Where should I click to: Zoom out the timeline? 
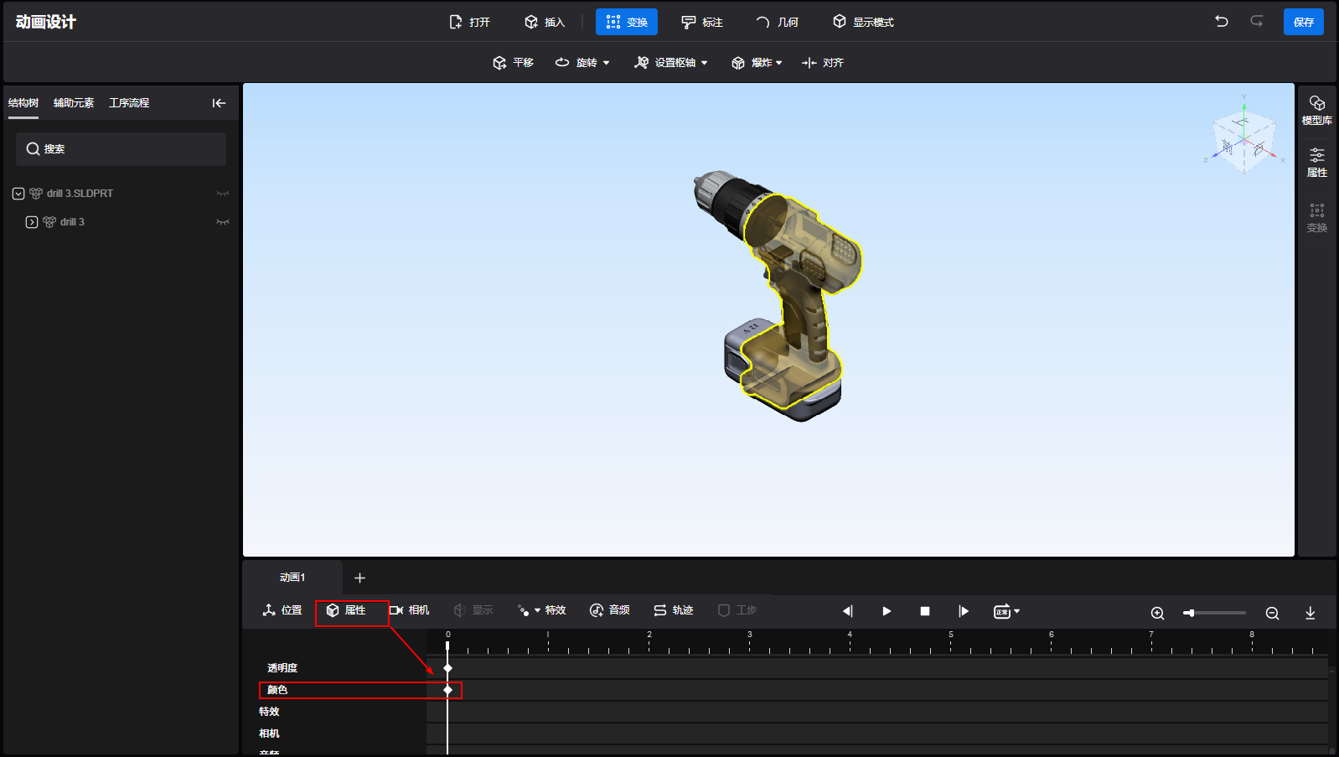(1272, 613)
